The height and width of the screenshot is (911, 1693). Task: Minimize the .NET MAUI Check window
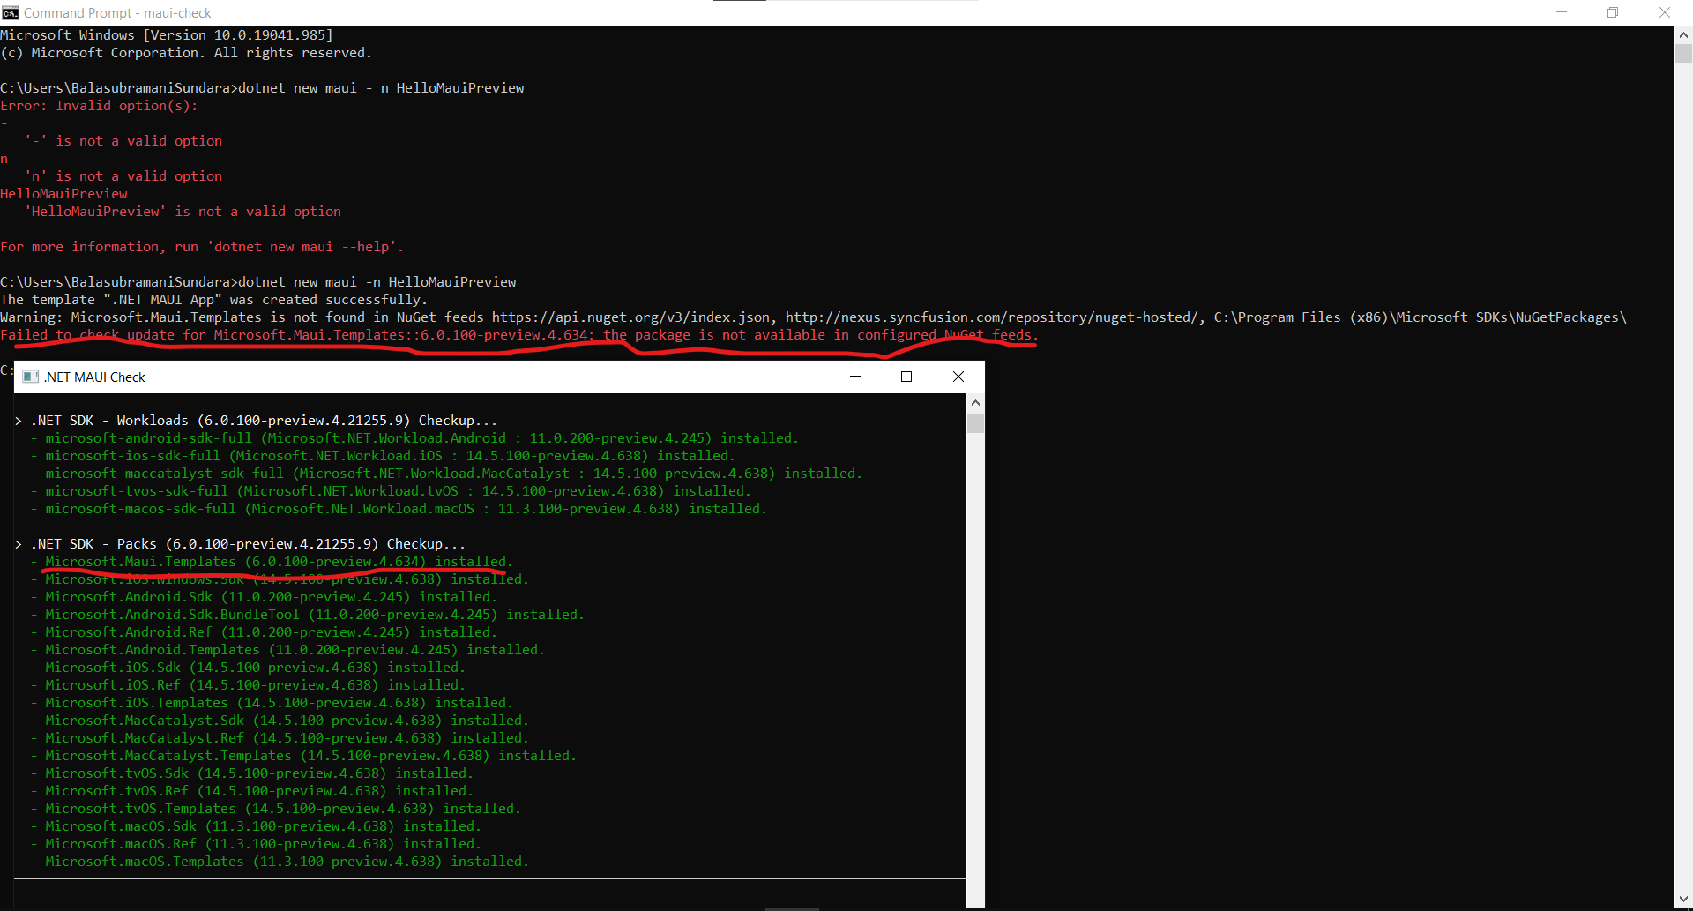(x=854, y=377)
